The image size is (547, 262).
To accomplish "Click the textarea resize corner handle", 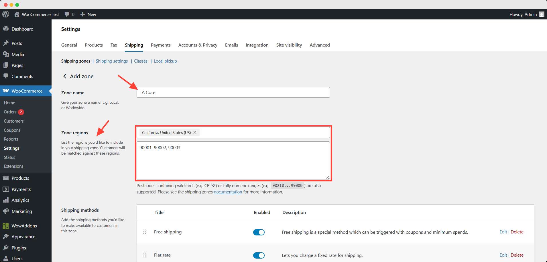I will (x=328, y=177).
